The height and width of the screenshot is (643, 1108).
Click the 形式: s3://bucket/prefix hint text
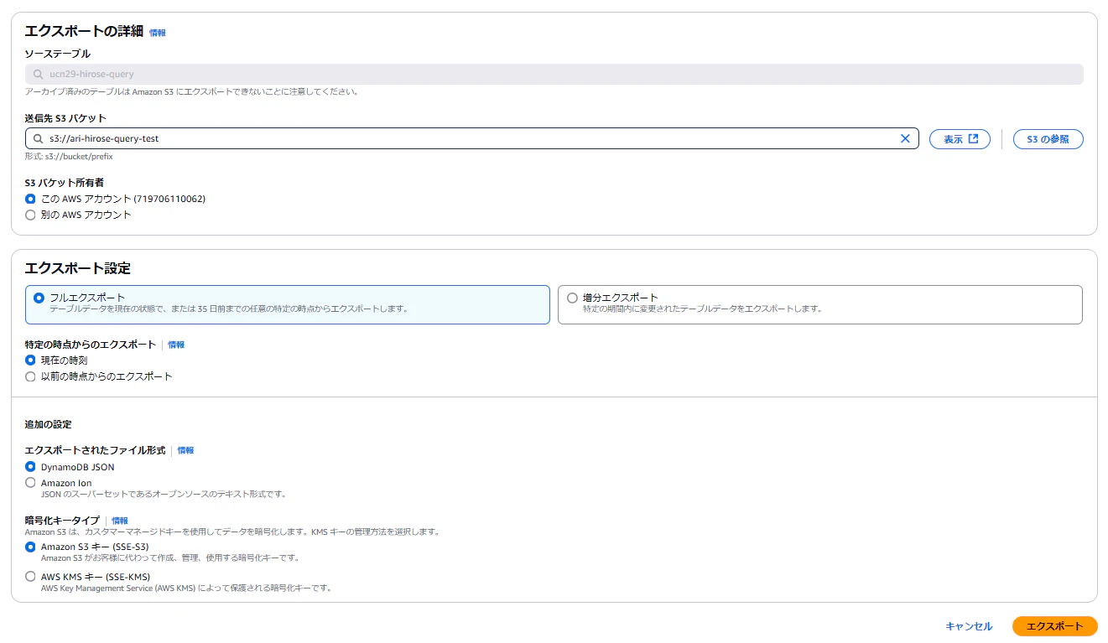coord(69,156)
